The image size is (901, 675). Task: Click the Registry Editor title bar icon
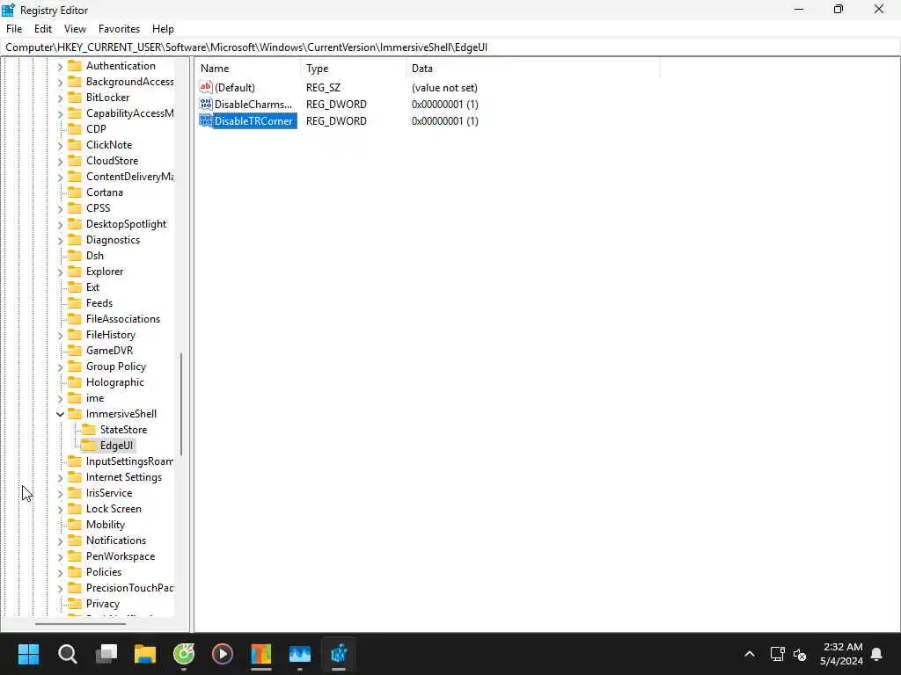(9, 10)
